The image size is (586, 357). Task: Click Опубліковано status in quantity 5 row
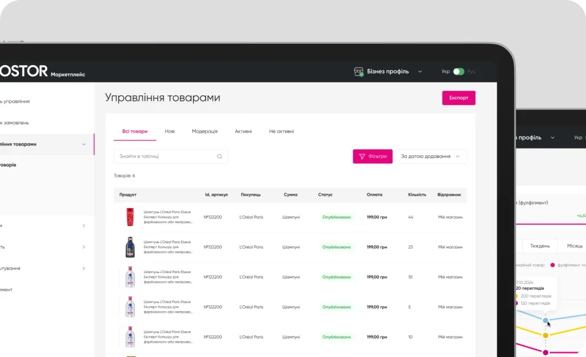(x=336, y=307)
